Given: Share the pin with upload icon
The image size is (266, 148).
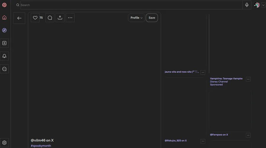Looking at the screenshot, I should (60, 18).
